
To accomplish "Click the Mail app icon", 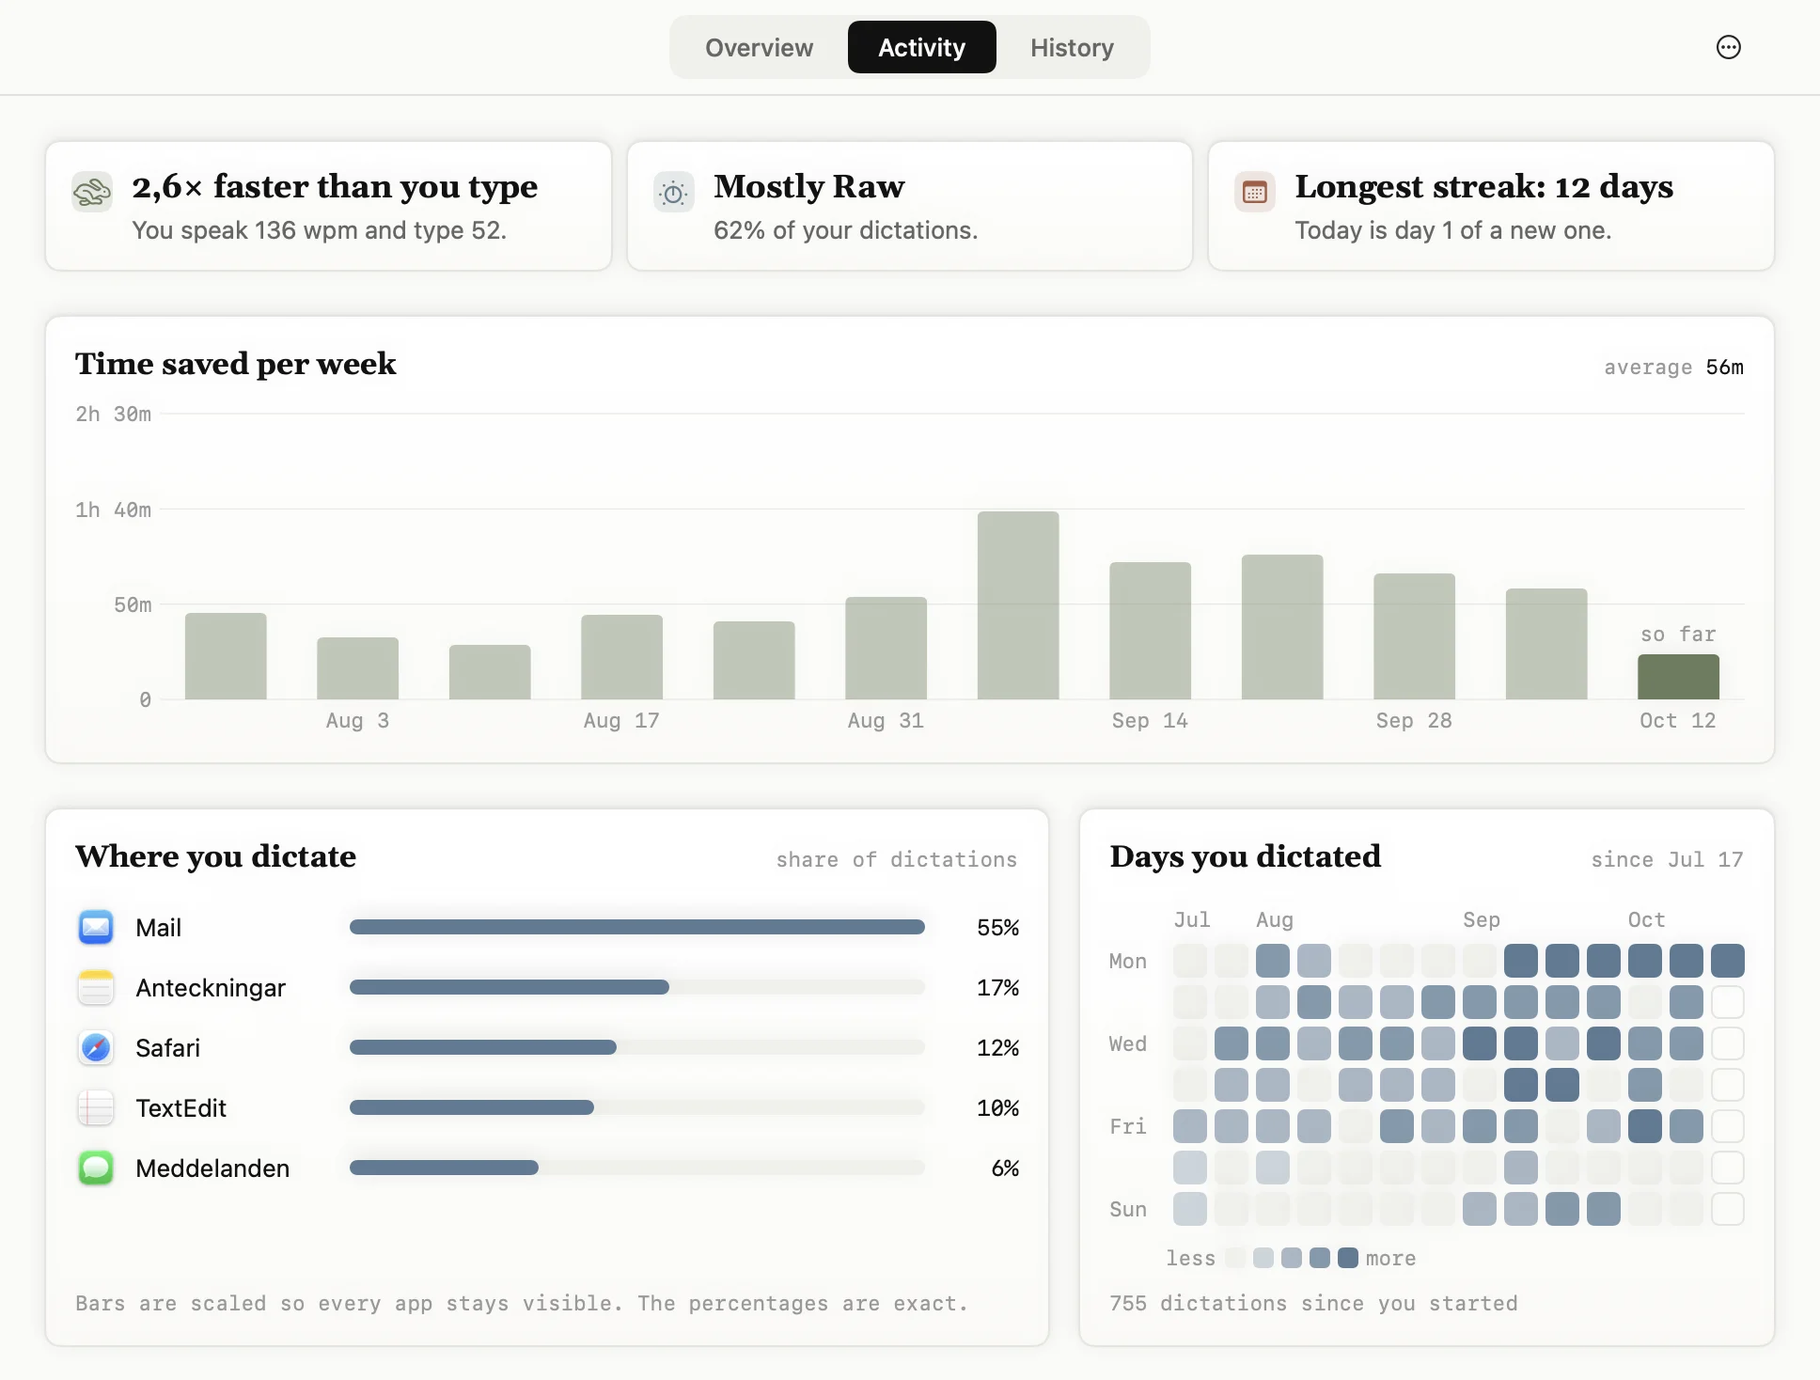I will click(x=96, y=928).
